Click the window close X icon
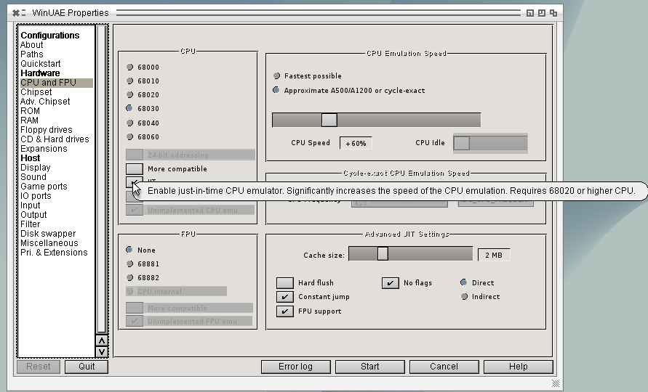This screenshot has width=648, height=392. coord(16,13)
